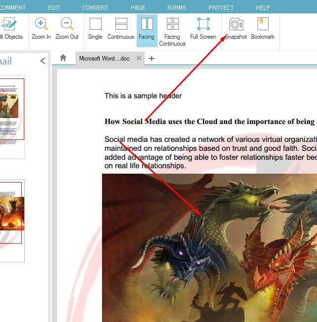Select Continuous page view
317x322 pixels.
(121, 29)
